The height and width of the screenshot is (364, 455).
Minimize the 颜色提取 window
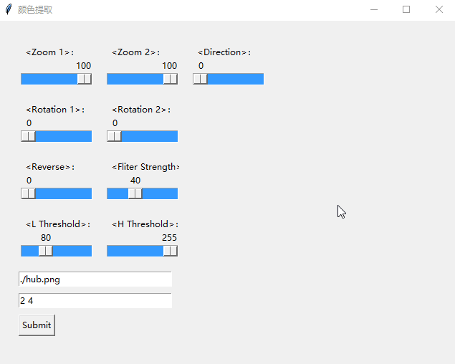click(373, 10)
